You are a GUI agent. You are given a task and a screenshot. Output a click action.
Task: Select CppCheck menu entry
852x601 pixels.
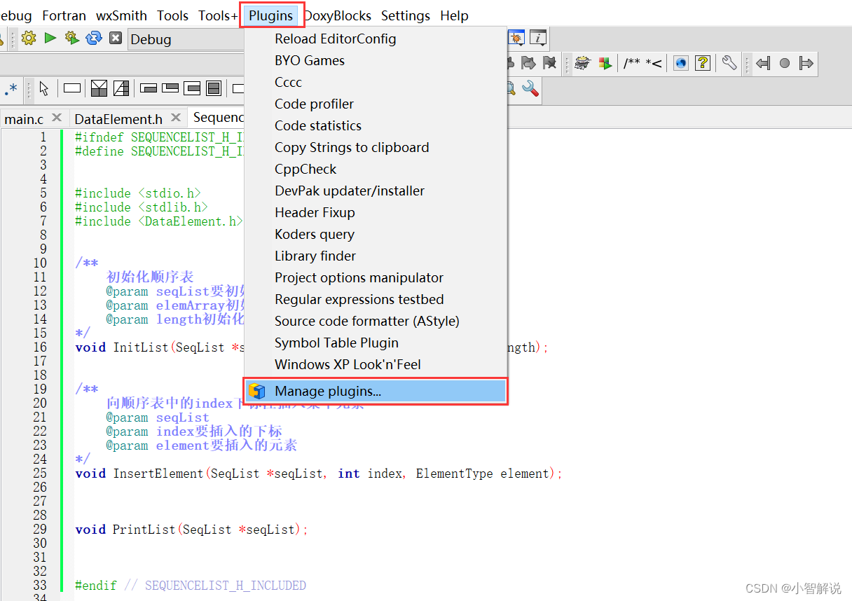pyautogui.click(x=376, y=170)
